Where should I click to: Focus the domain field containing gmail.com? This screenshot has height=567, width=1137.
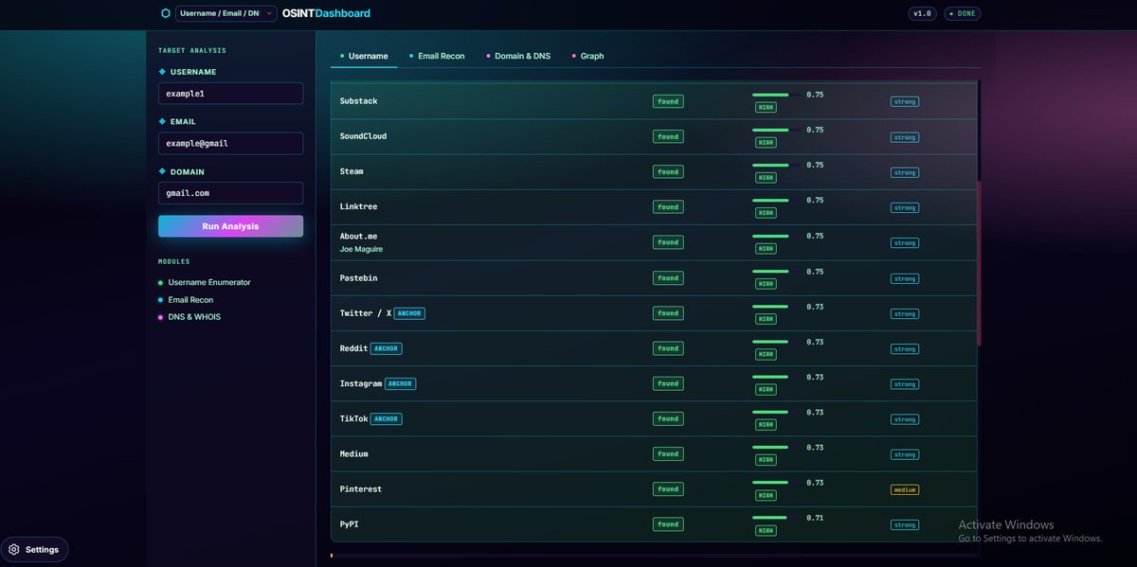(x=230, y=193)
